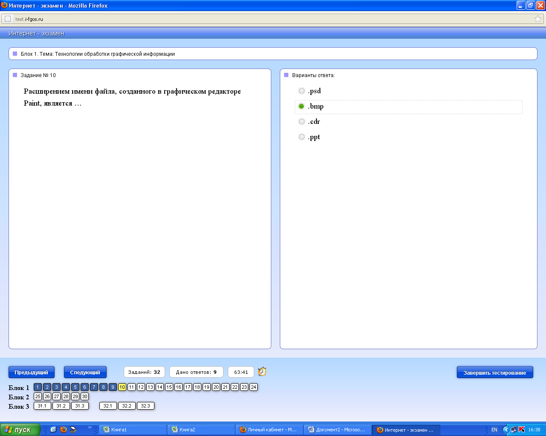Switch to Книга1 in taskbar

[x=133, y=430]
